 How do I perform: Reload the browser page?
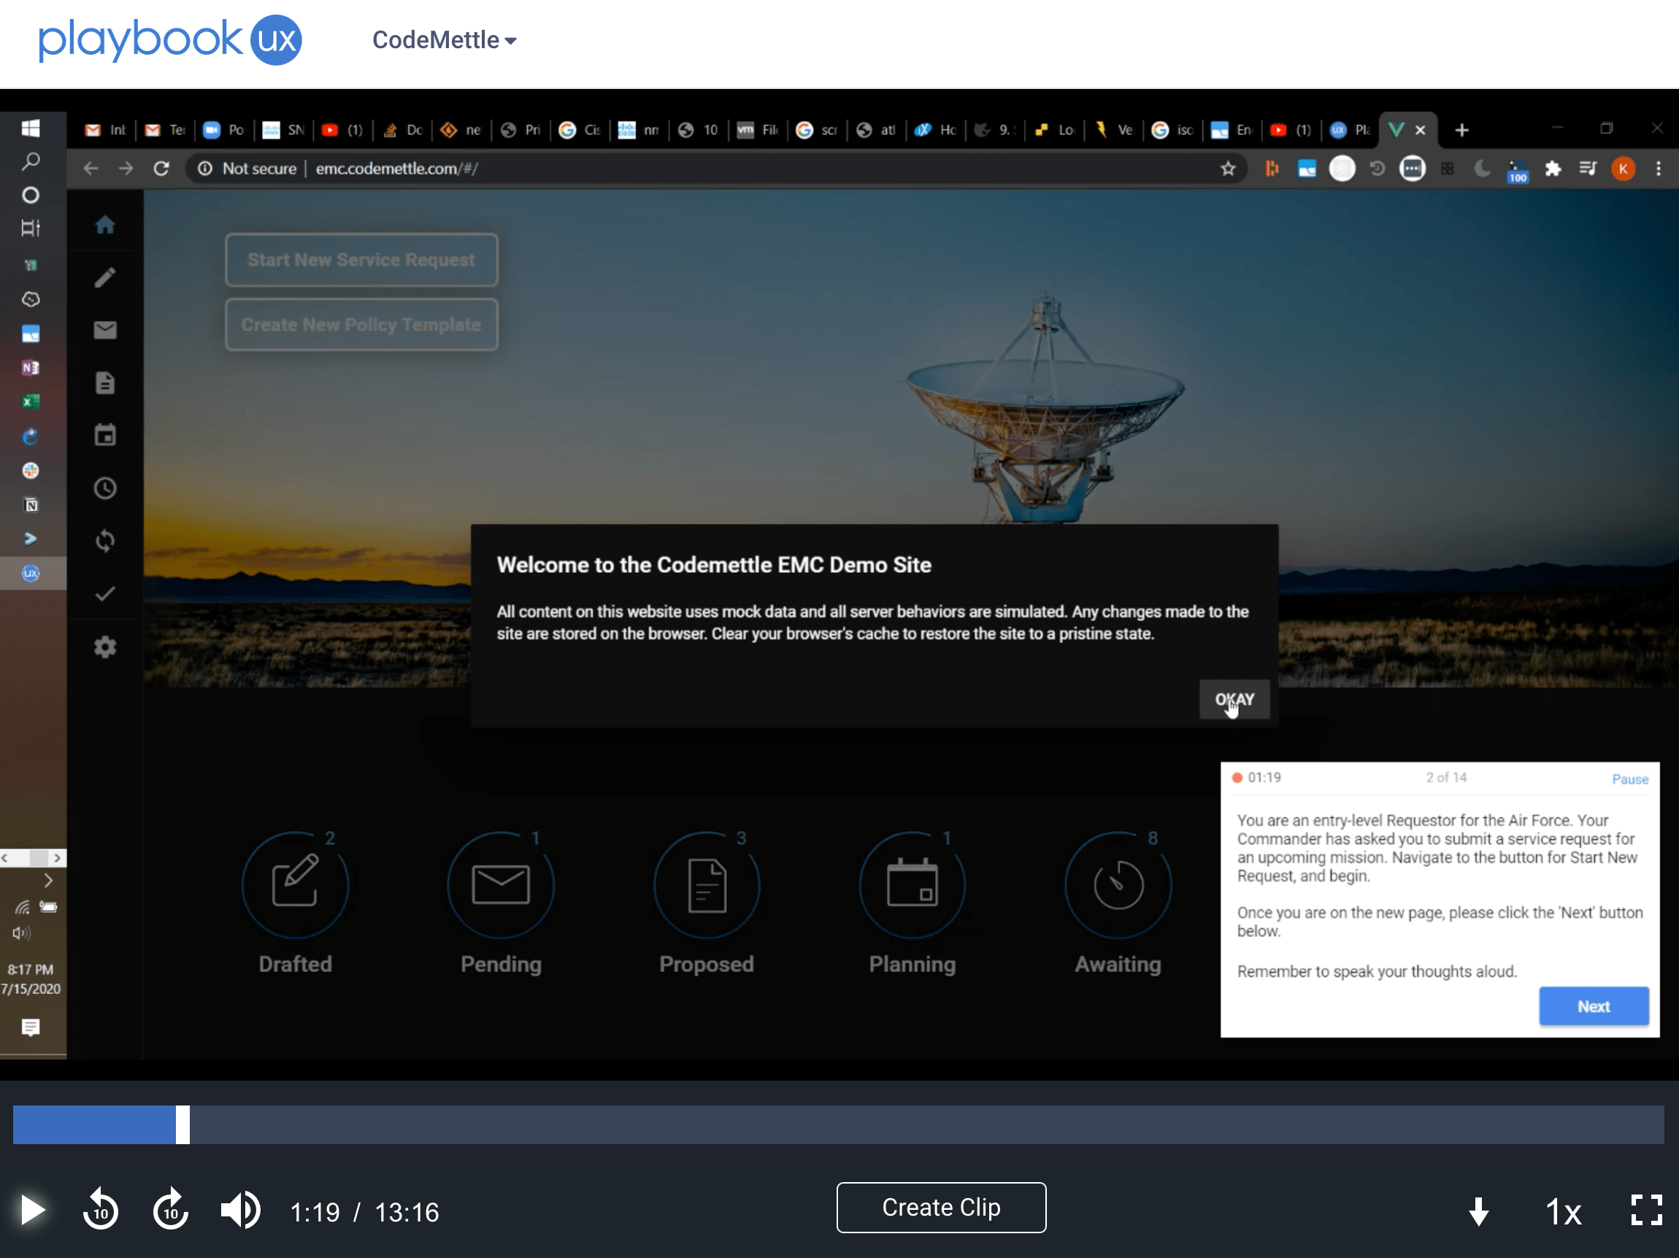[161, 169]
